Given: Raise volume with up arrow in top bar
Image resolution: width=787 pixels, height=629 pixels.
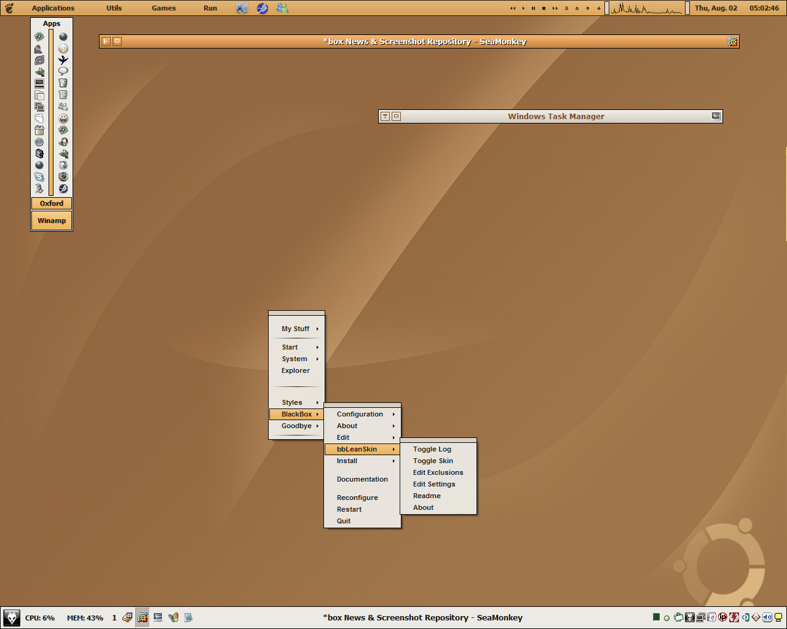Looking at the screenshot, I should (x=588, y=8).
